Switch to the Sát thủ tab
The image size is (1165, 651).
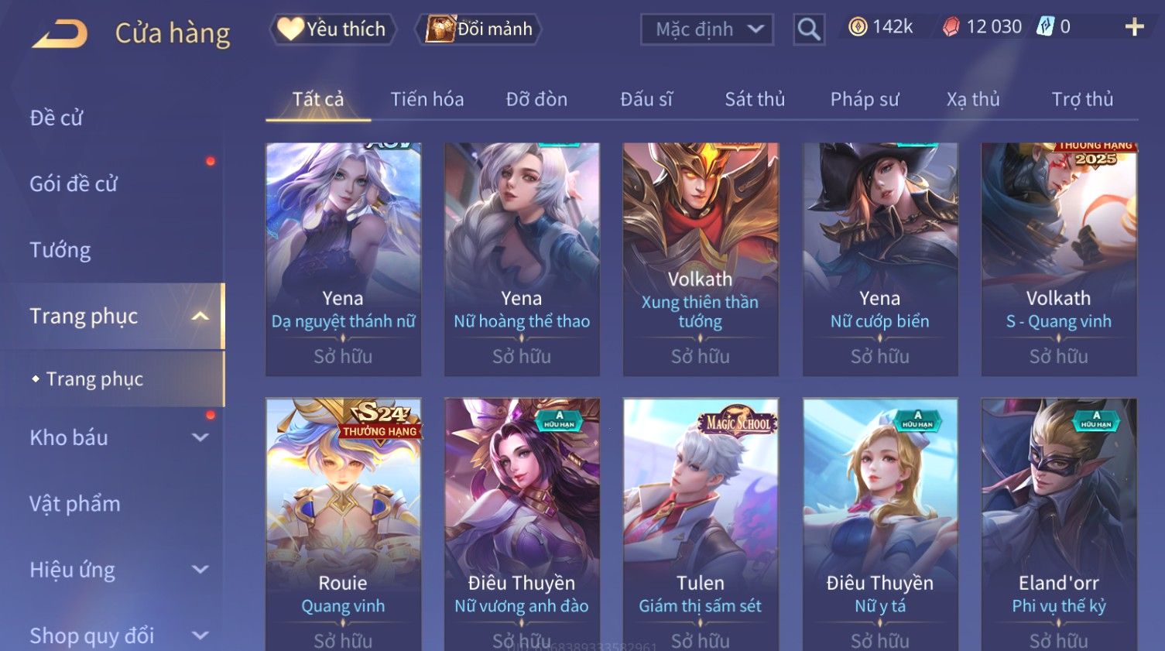pyautogui.click(x=755, y=99)
